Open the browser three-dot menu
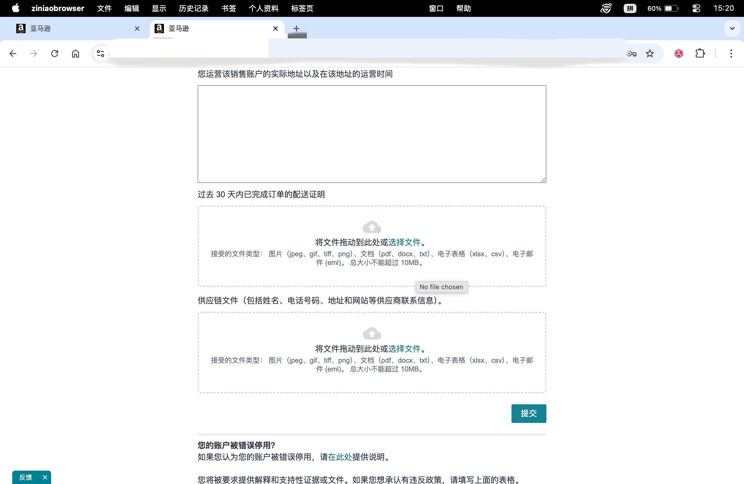The width and height of the screenshot is (744, 484). (731, 54)
